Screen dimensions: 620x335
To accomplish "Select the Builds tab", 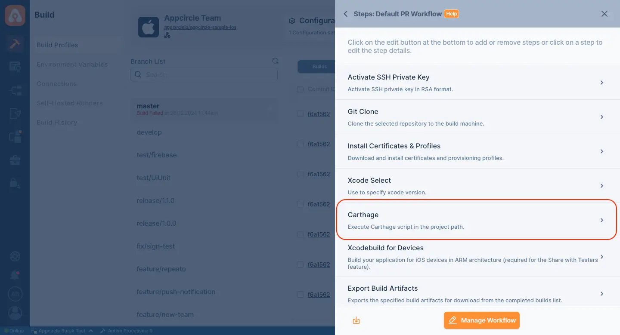I will click(x=319, y=67).
